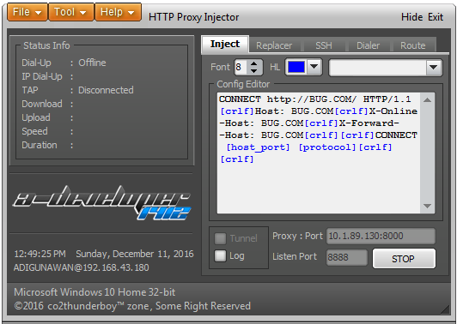The image size is (457, 324).
Task: Click the window resize grip corner
Action: tap(445, 309)
